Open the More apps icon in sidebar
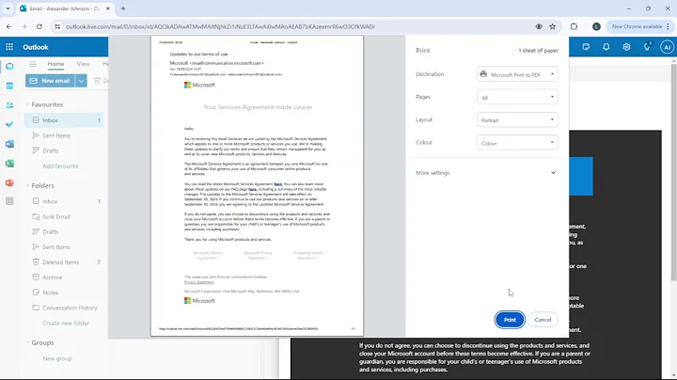 coord(9,201)
